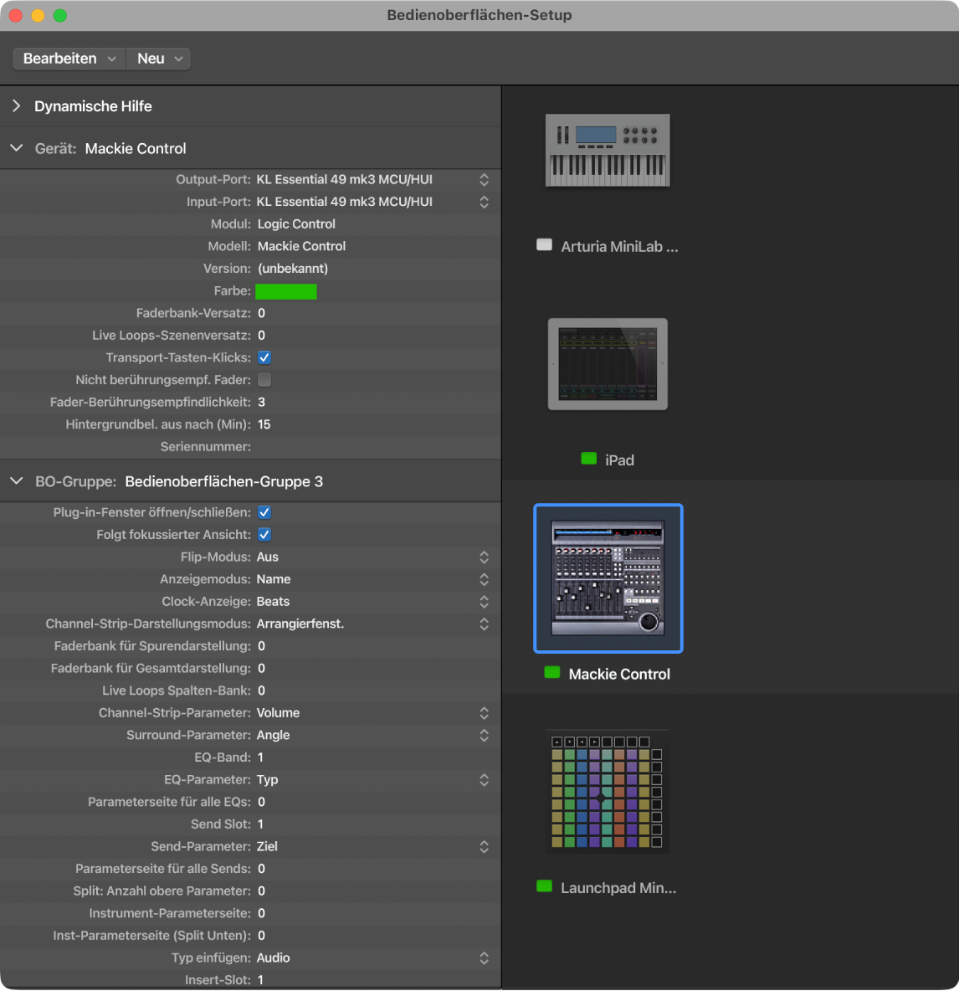Open the Typ einfügen popup menu
The height and width of the screenshot is (991, 959).
pyautogui.click(x=372, y=958)
